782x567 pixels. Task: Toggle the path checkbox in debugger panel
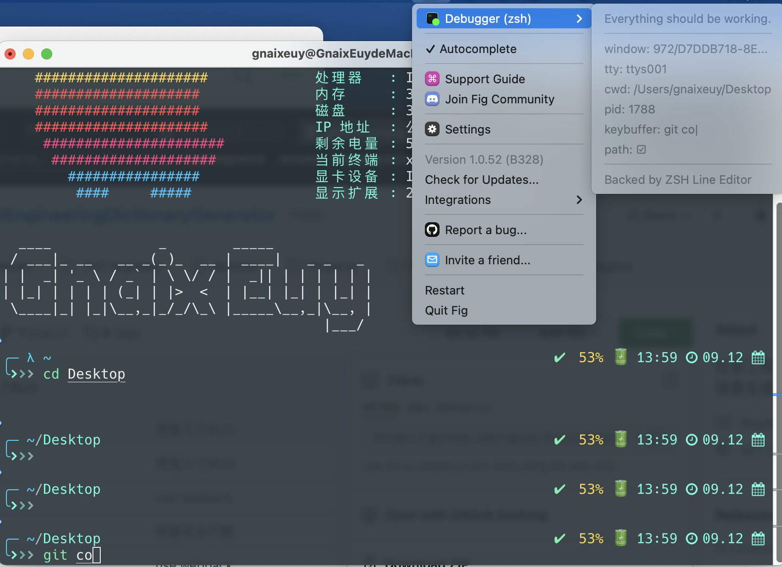click(641, 150)
